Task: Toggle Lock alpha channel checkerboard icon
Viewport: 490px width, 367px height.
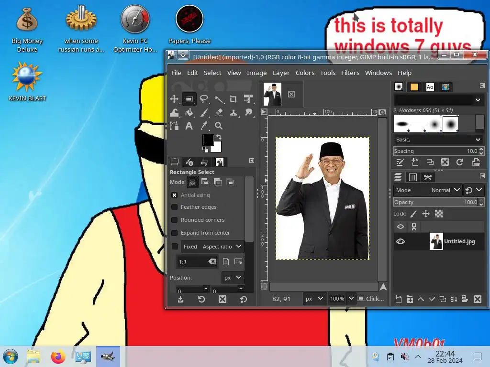Action: 439,214
